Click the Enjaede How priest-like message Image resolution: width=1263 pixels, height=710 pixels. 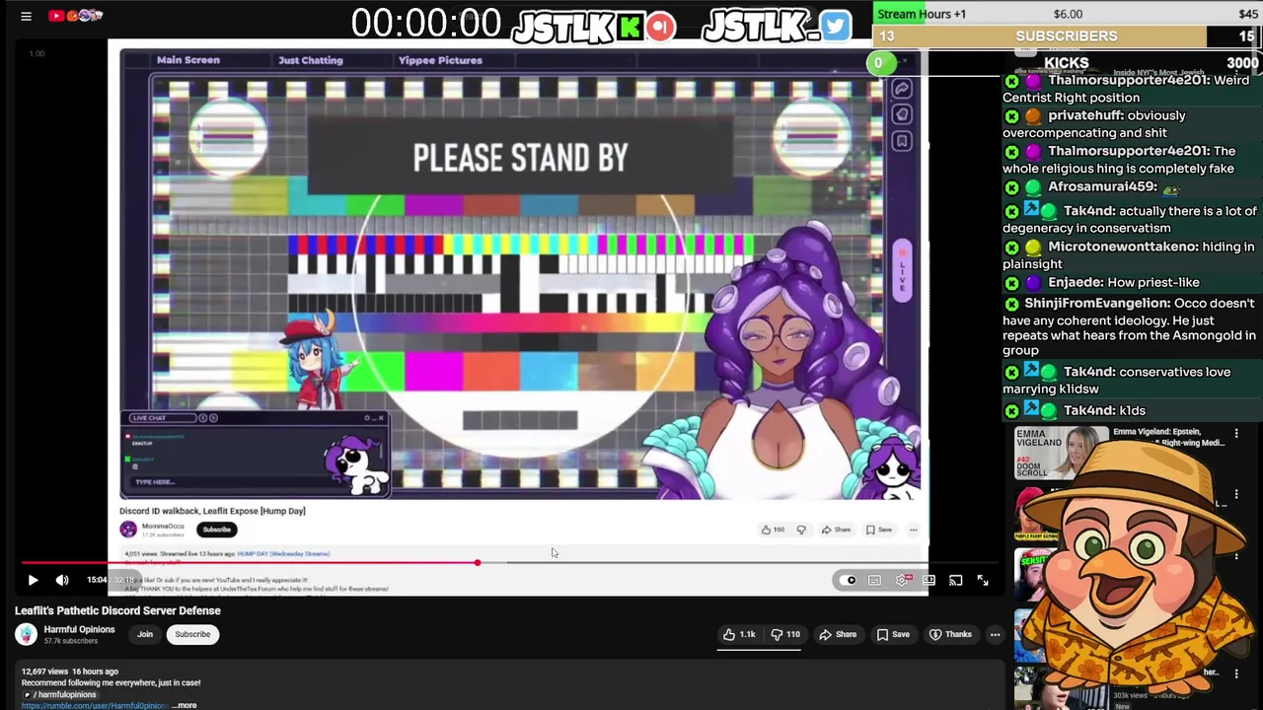[x=1102, y=283]
